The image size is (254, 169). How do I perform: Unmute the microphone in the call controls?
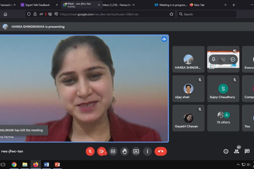pos(90,151)
